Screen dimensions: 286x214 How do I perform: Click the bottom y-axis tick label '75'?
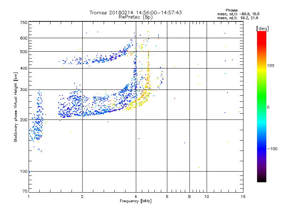[25, 191]
